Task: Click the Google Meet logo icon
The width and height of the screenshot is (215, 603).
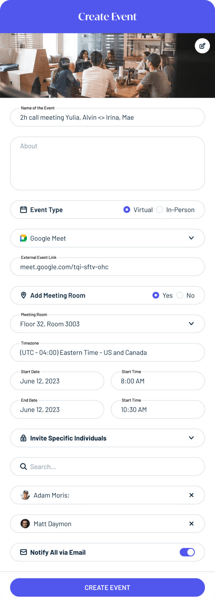Action: pyautogui.click(x=24, y=238)
